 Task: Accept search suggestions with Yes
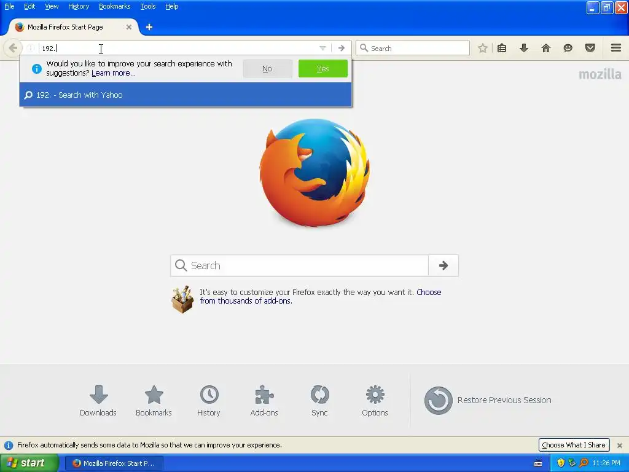coord(323,69)
